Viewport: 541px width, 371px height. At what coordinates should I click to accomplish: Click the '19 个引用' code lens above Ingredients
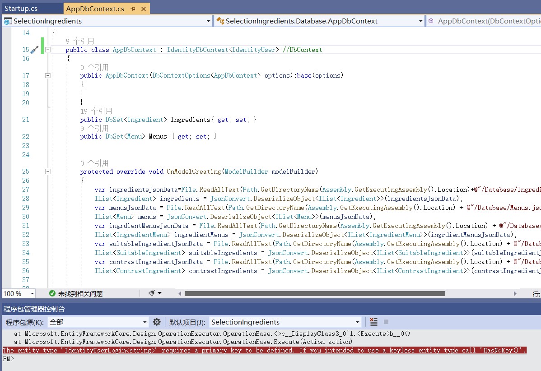pos(96,111)
